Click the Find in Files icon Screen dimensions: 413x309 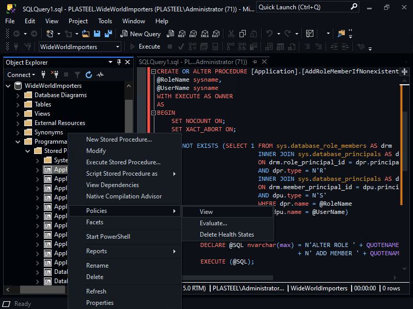click(x=341, y=34)
